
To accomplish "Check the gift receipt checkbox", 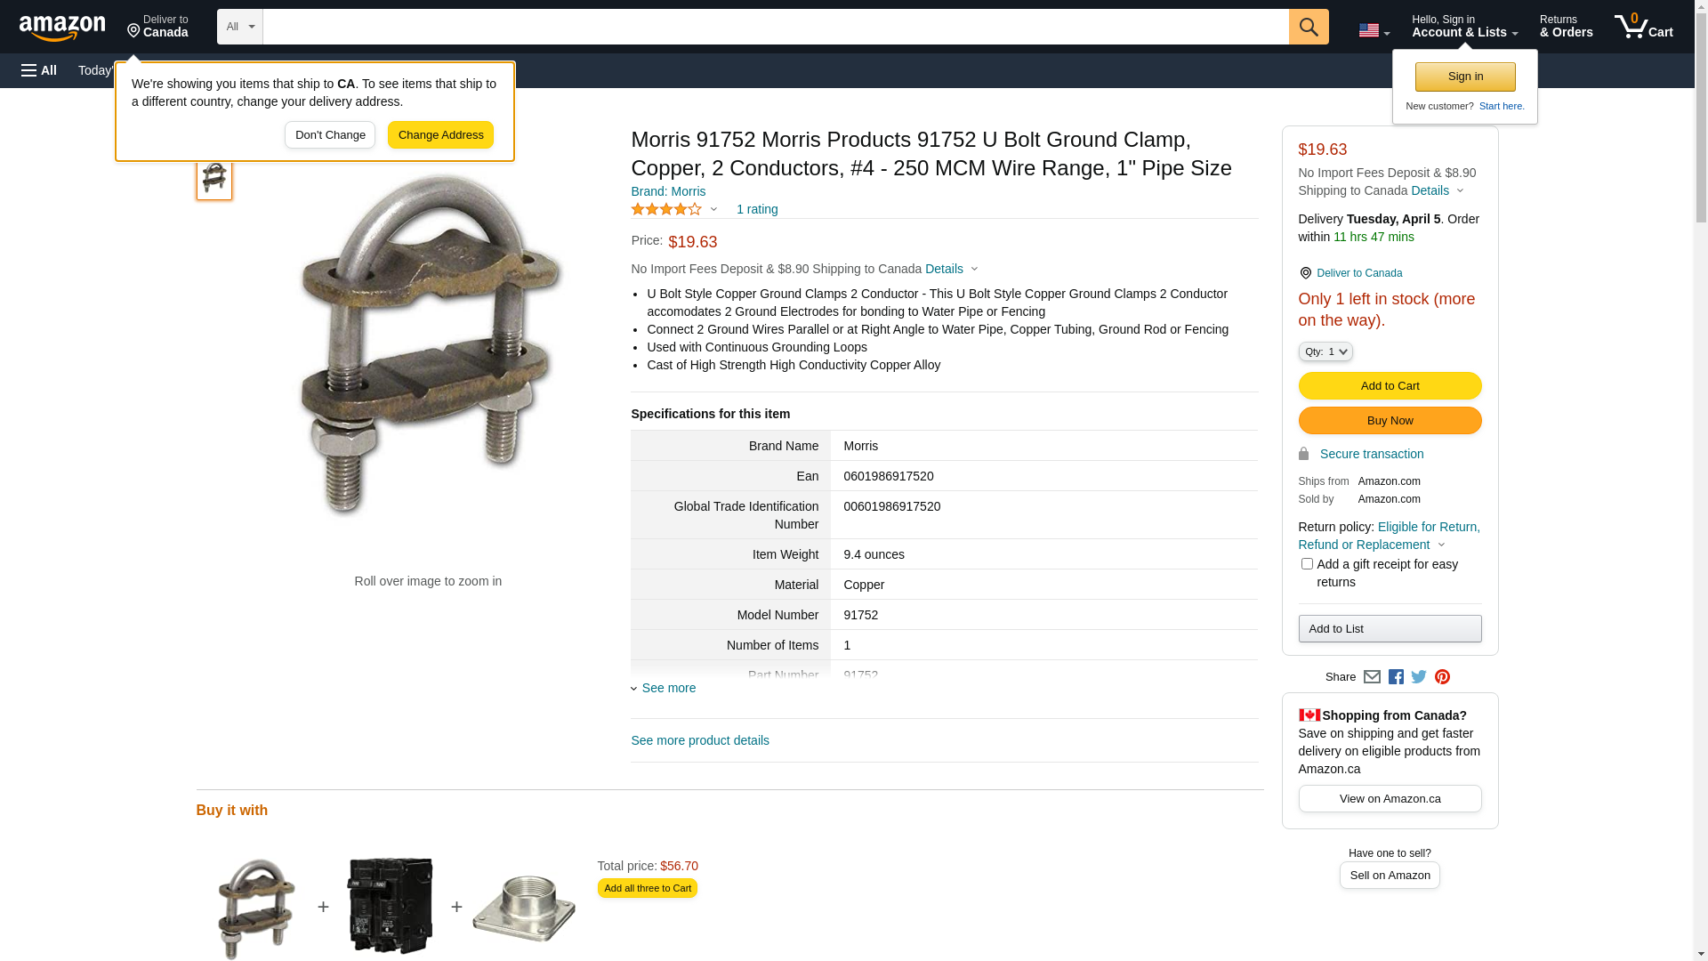I will tap(1307, 564).
